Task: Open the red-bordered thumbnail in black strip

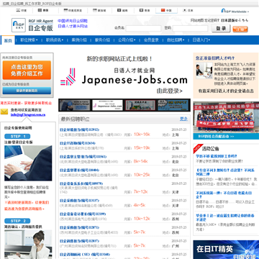Action: [140, 105]
